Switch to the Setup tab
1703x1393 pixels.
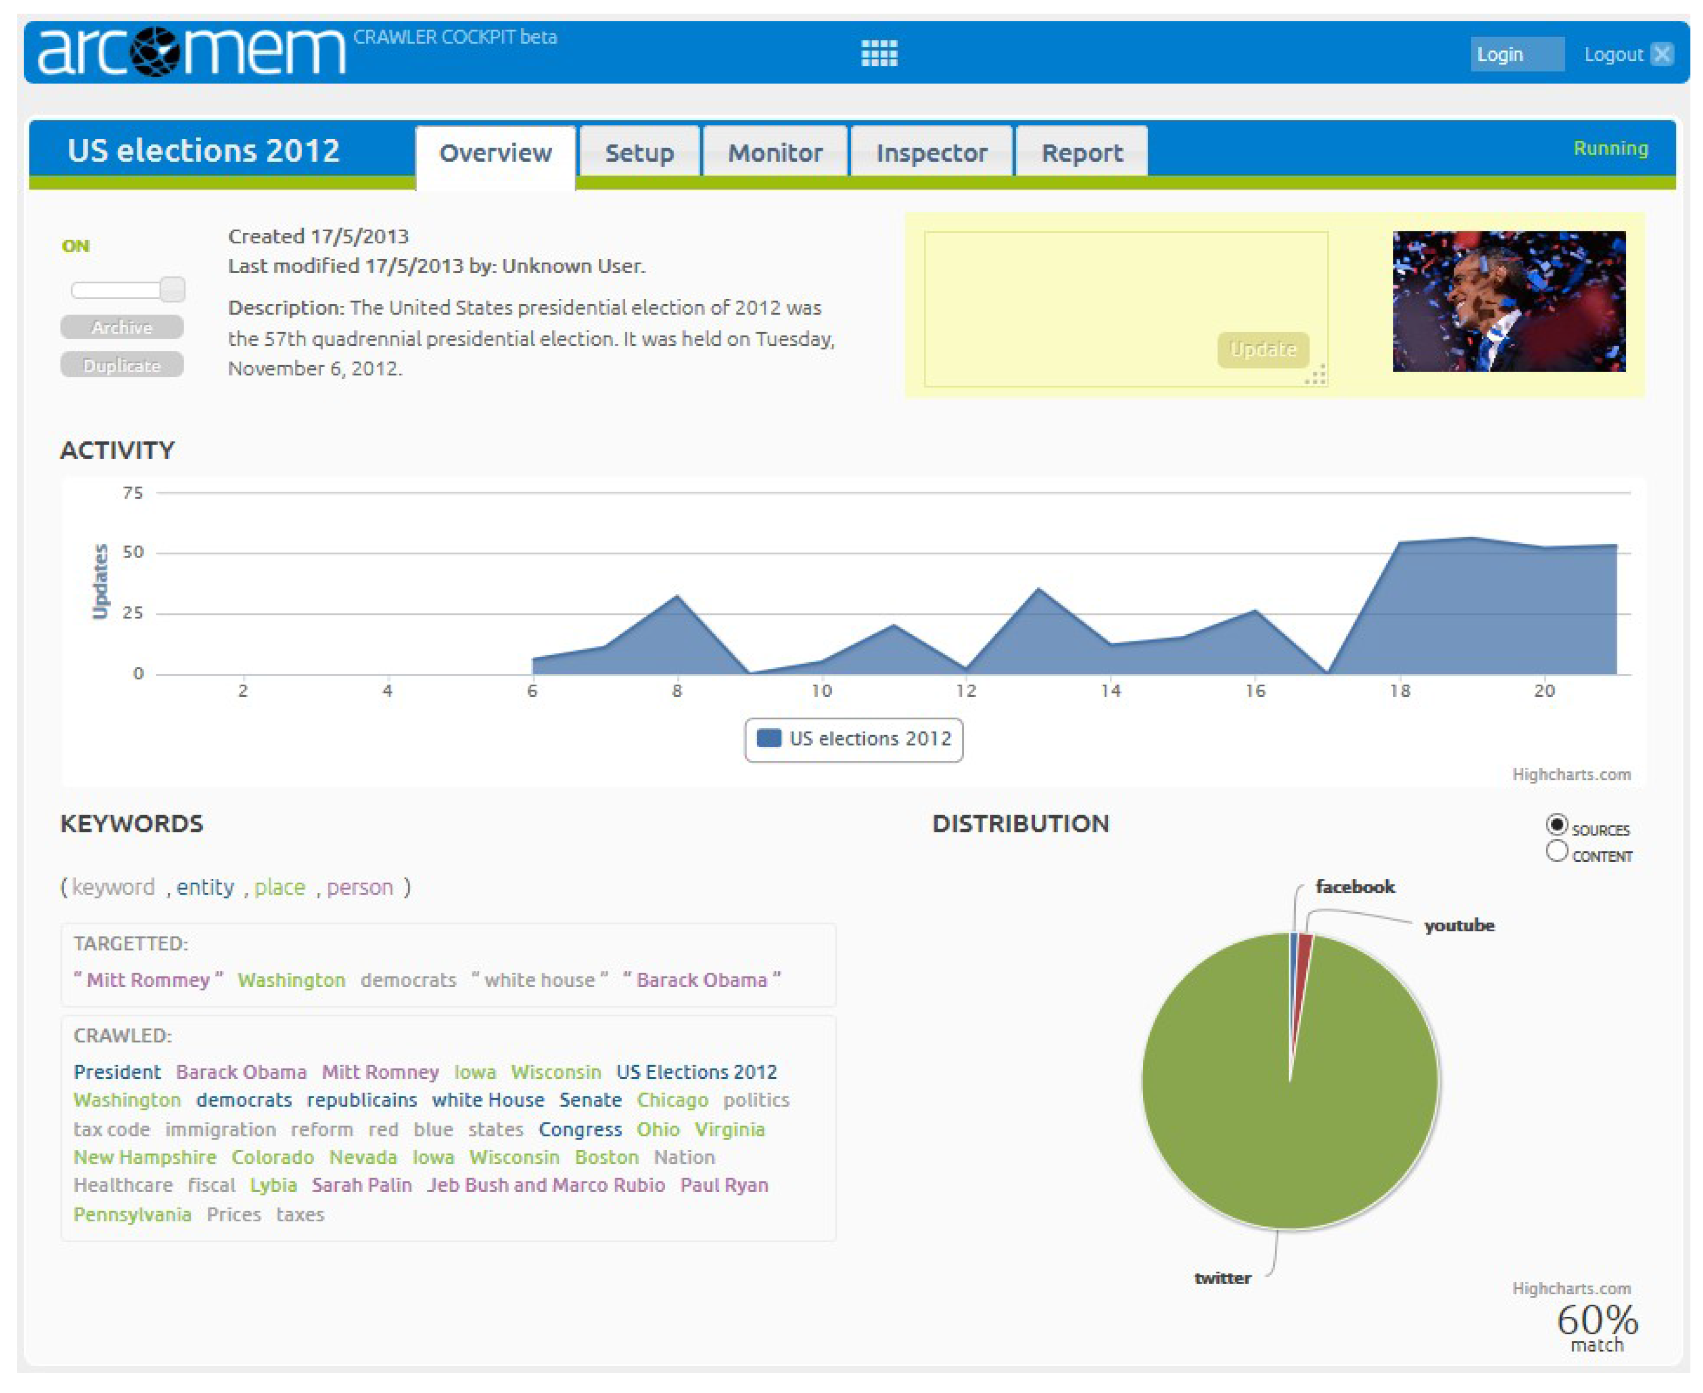(639, 152)
